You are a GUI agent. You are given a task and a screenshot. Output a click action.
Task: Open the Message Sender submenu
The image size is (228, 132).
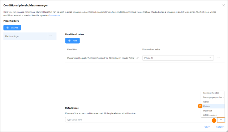(x=212, y=93)
